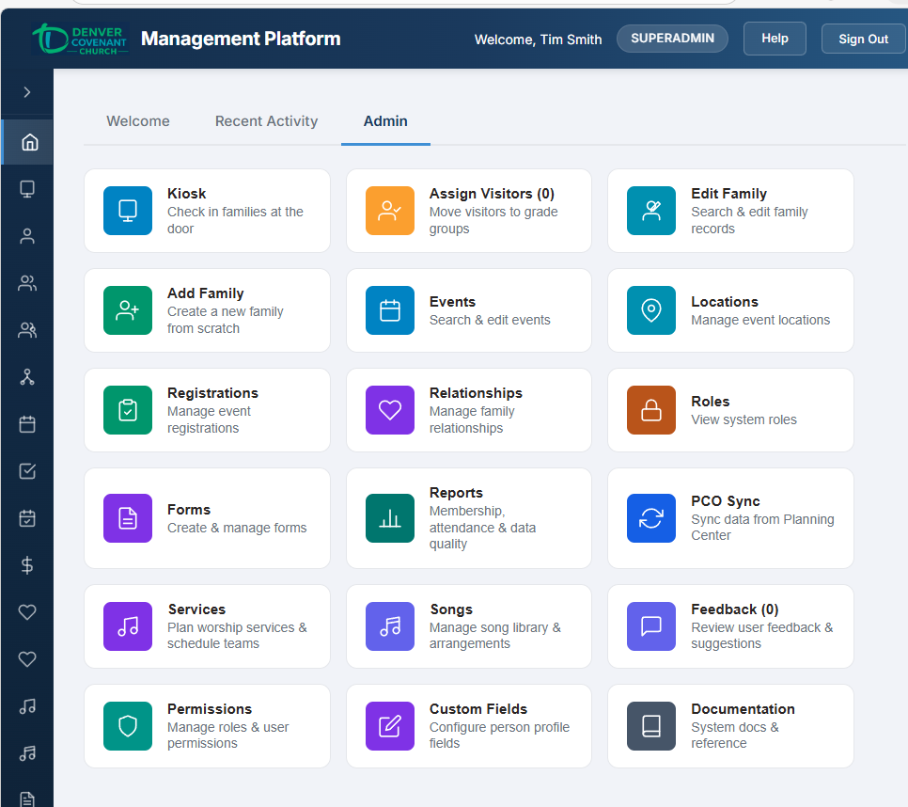Screen dimensions: 908x807
Task: Open the kiosk monitor icon in the sidebar
Action: pos(26,188)
